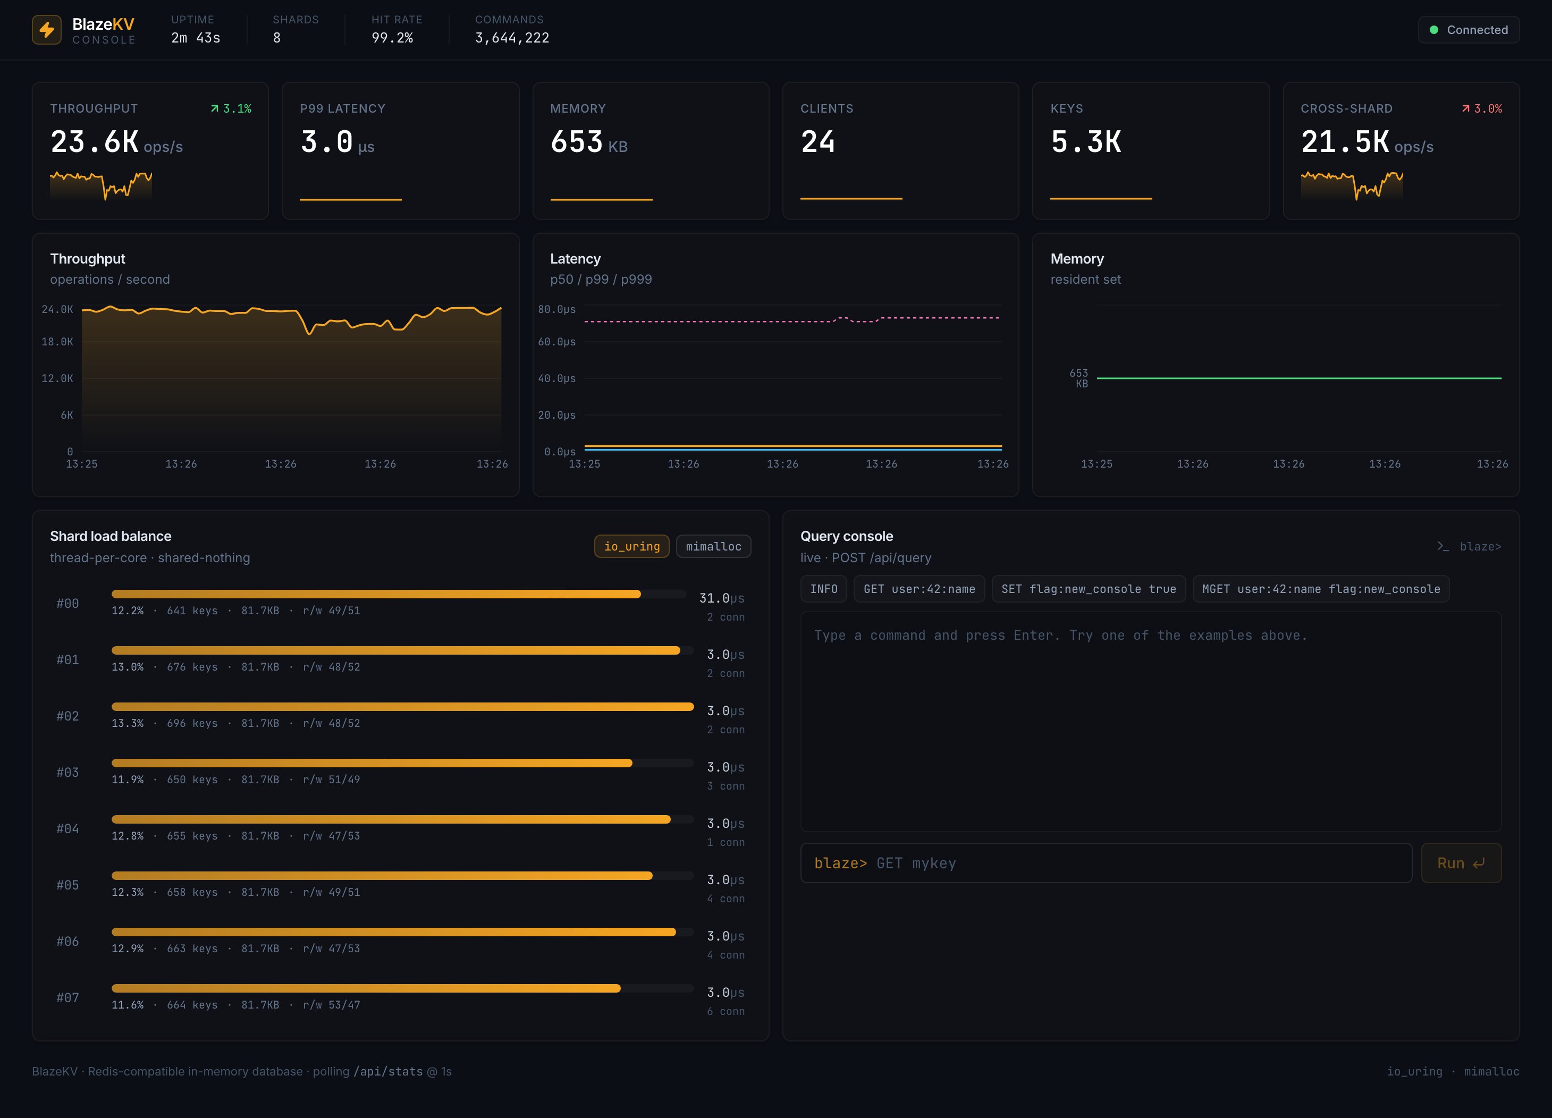The height and width of the screenshot is (1118, 1552).
Task: Click the Connected status badge
Action: 1469,30
